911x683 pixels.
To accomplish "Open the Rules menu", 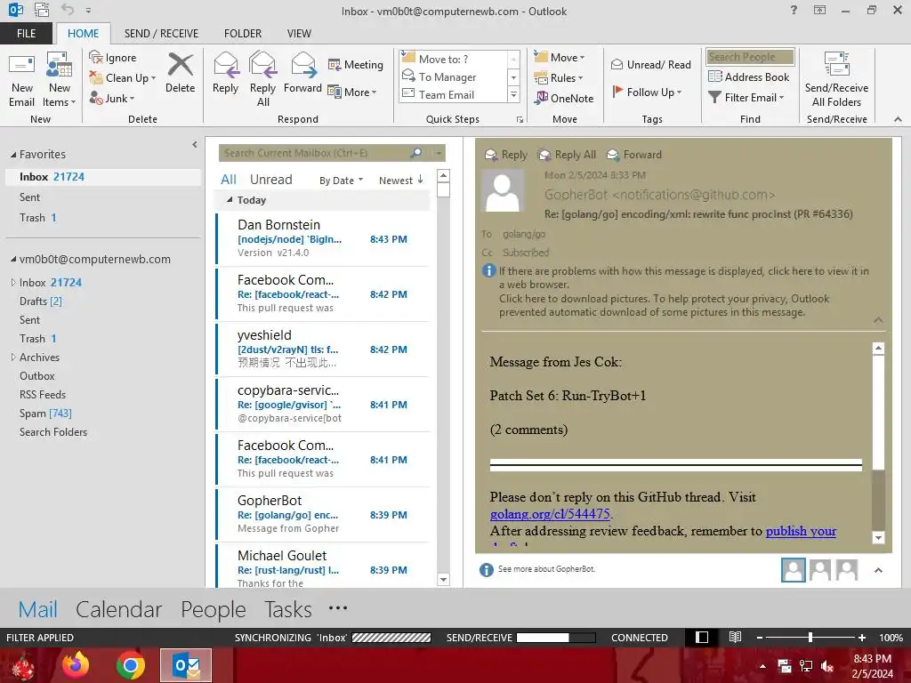I will [559, 78].
